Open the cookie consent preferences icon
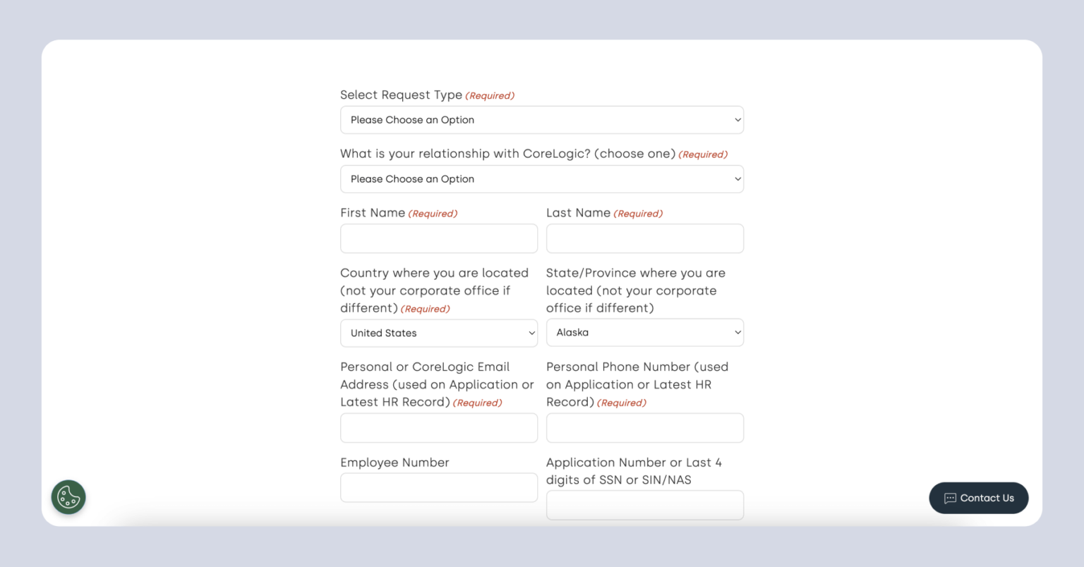 [x=68, y=497]
